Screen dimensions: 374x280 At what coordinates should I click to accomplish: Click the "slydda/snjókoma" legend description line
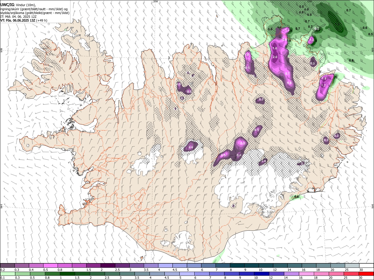coord(35,13)
